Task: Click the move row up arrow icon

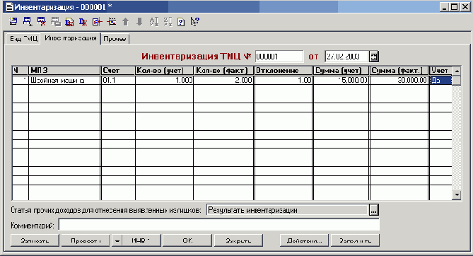Action: (x=125, y=22)
